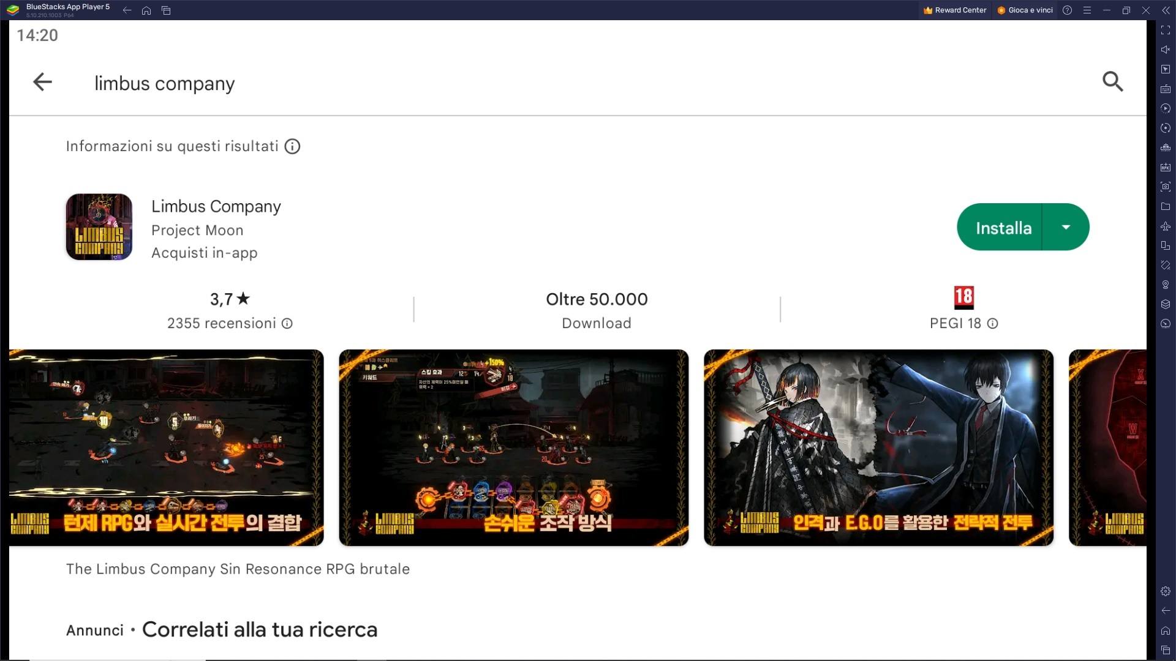This screenshot has width=1176, height=661.
Task: Open the Limbus Company app title
Action: [x=216, y=206]
